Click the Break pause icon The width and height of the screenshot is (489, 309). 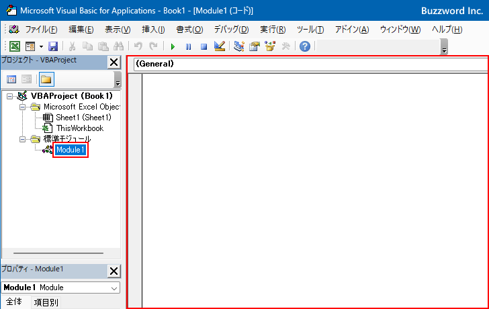[188, 47]
